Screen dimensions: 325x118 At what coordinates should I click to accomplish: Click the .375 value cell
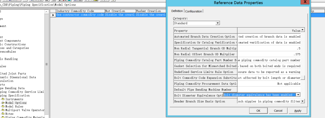pos(269,54)
